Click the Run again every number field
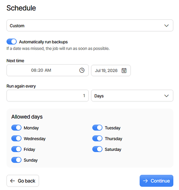This screenshot has width=179, height=190. pos(47,96)
